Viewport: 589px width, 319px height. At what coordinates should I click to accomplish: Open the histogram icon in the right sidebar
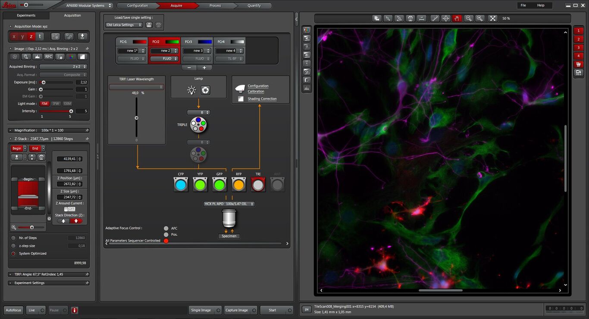[307, 88]
